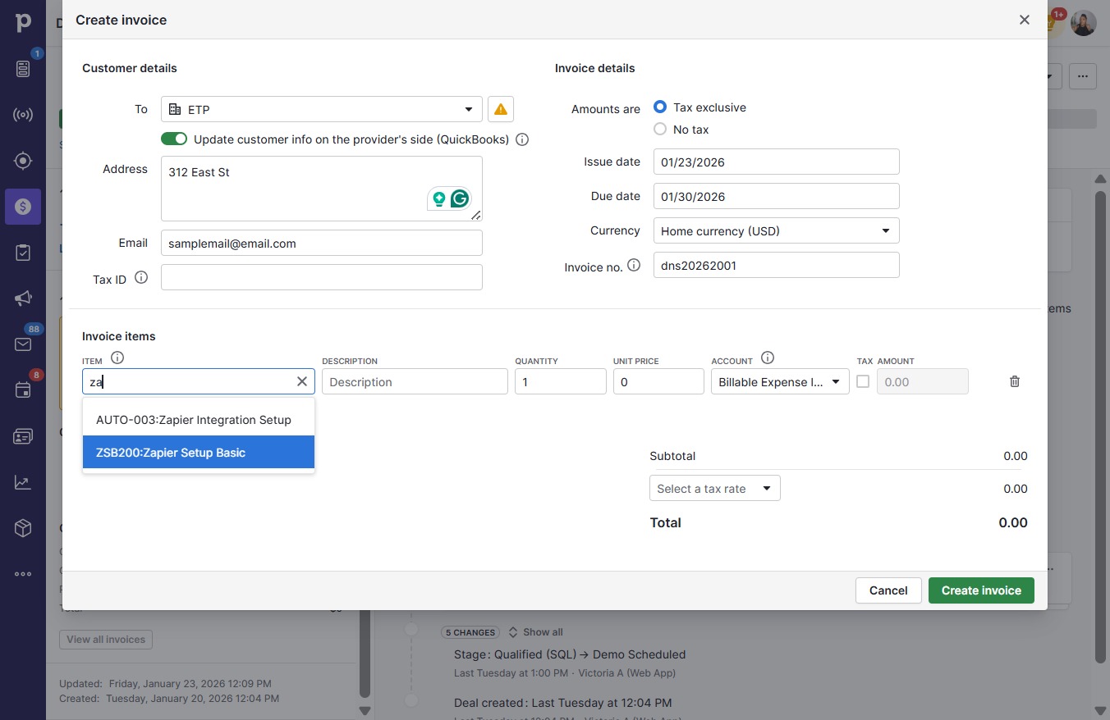
Task: Open the Projects clipboard sidebar icon
Action: [x=23, y=253]
